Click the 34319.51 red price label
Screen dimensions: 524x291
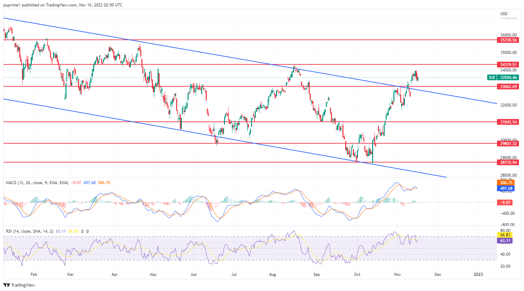point(508,65)
